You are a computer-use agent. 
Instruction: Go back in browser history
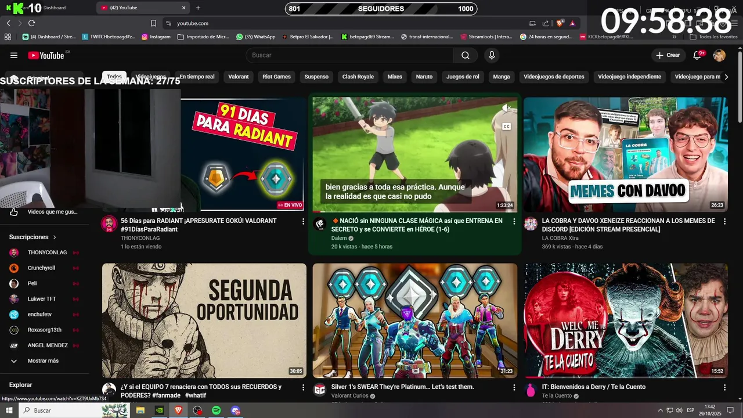[x=8, y=23]
